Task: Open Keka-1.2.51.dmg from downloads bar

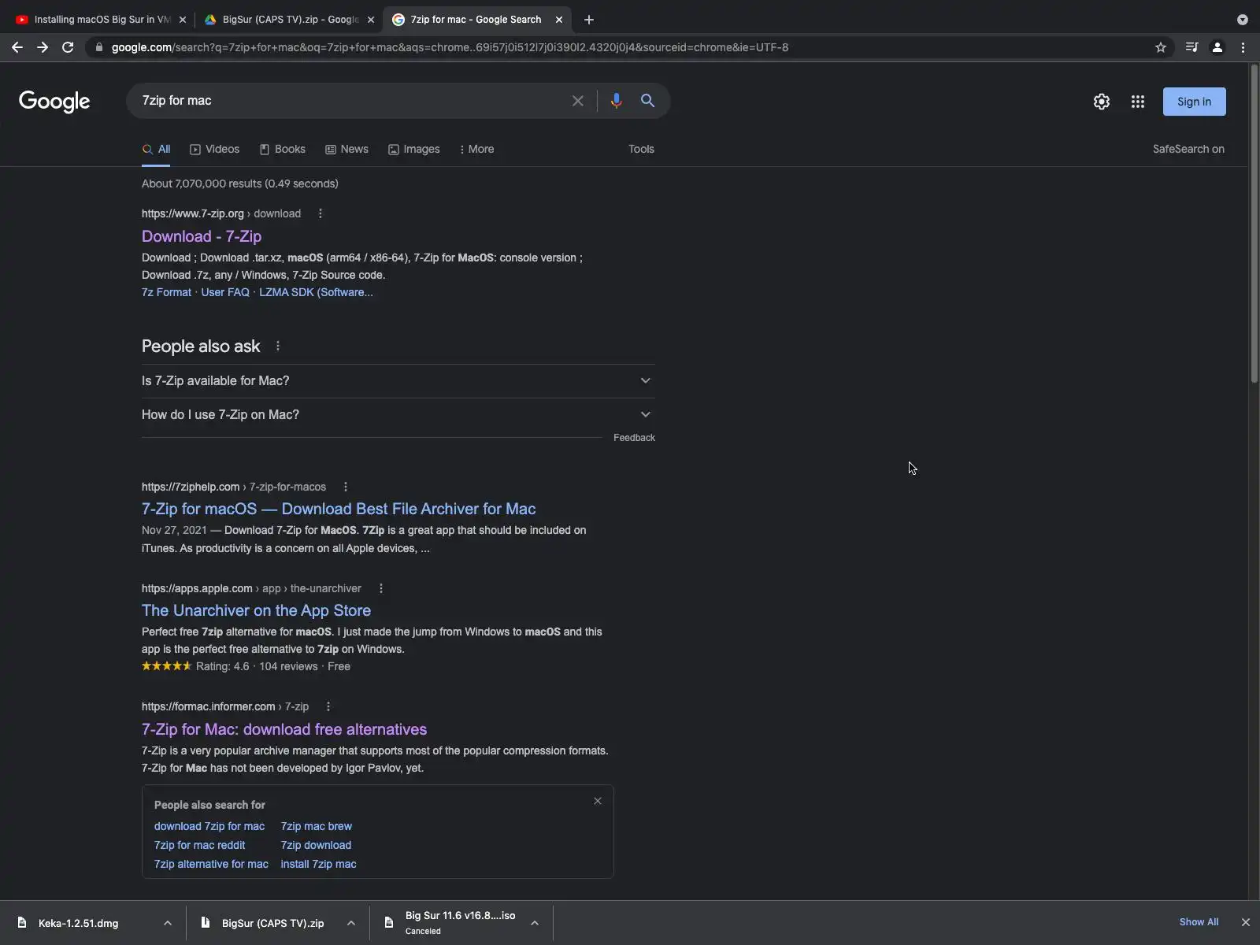Action: pos(79,923)
